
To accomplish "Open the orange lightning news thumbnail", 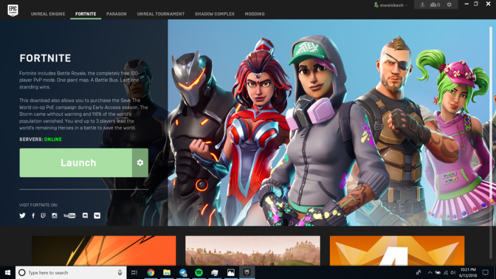I will coord(104,251).
